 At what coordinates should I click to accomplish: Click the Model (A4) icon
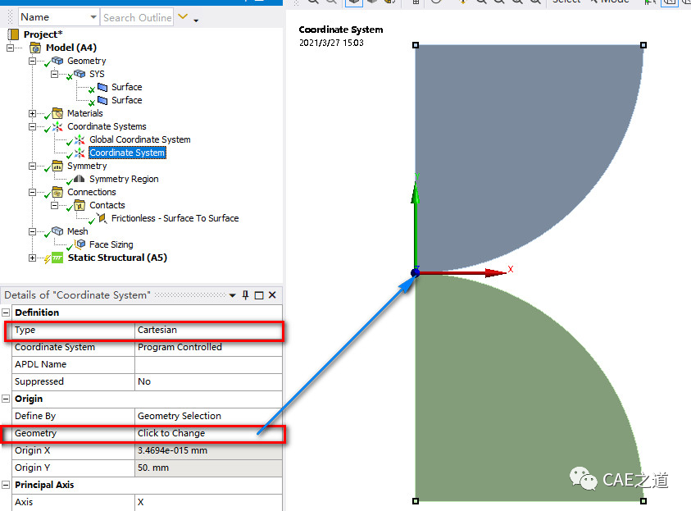click(35, 48)
